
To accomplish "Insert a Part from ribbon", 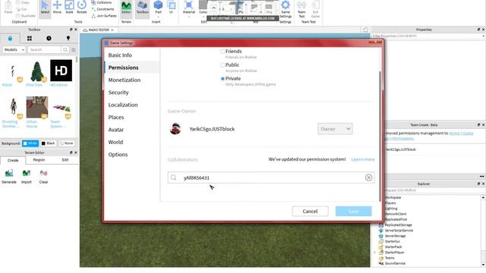I will [159, 7].
